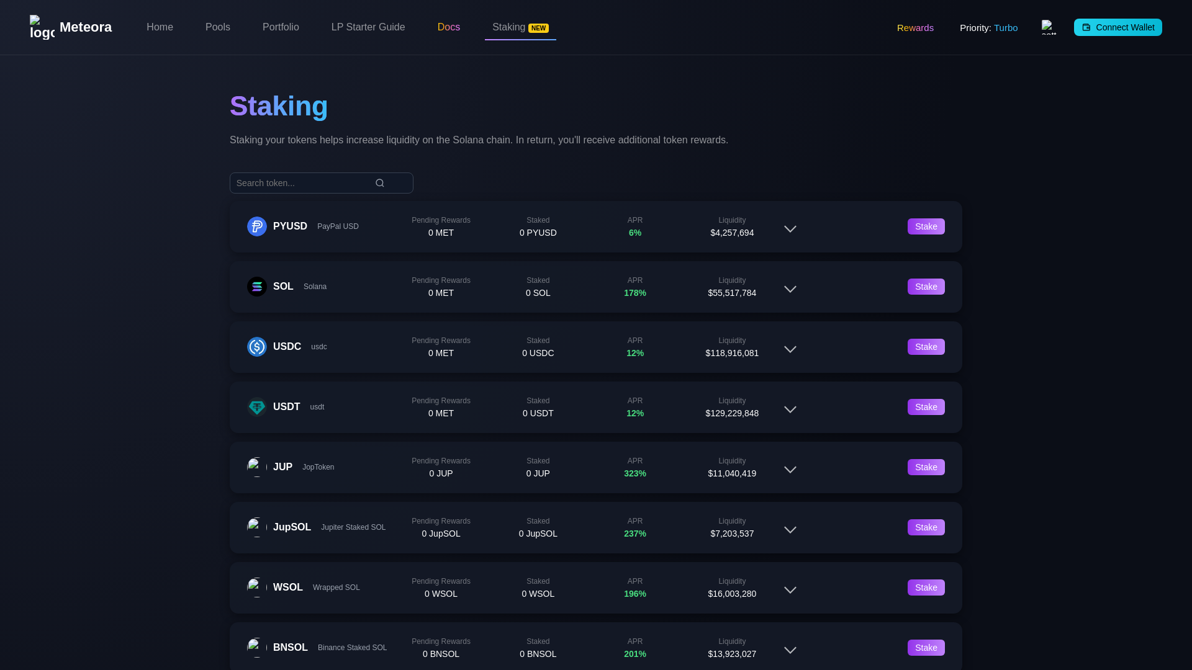Select SOL liquidity $55,517,784

coord(732,293)
